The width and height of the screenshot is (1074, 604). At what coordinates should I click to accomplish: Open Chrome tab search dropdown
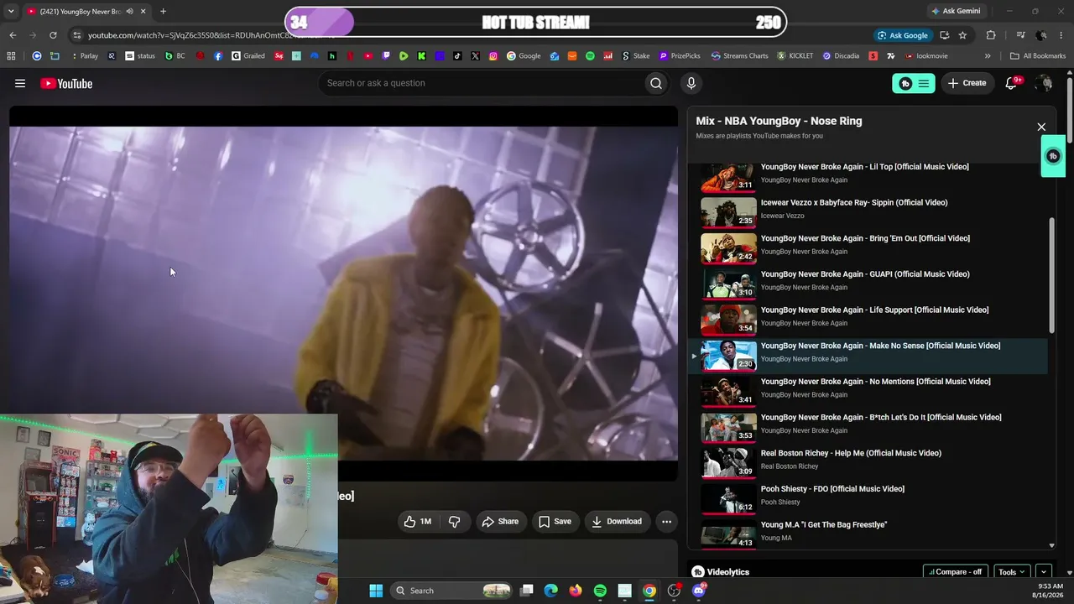[11, 12]
